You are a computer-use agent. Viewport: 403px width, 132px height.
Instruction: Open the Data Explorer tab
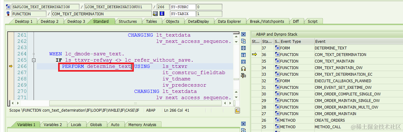(x=229, y=21)
